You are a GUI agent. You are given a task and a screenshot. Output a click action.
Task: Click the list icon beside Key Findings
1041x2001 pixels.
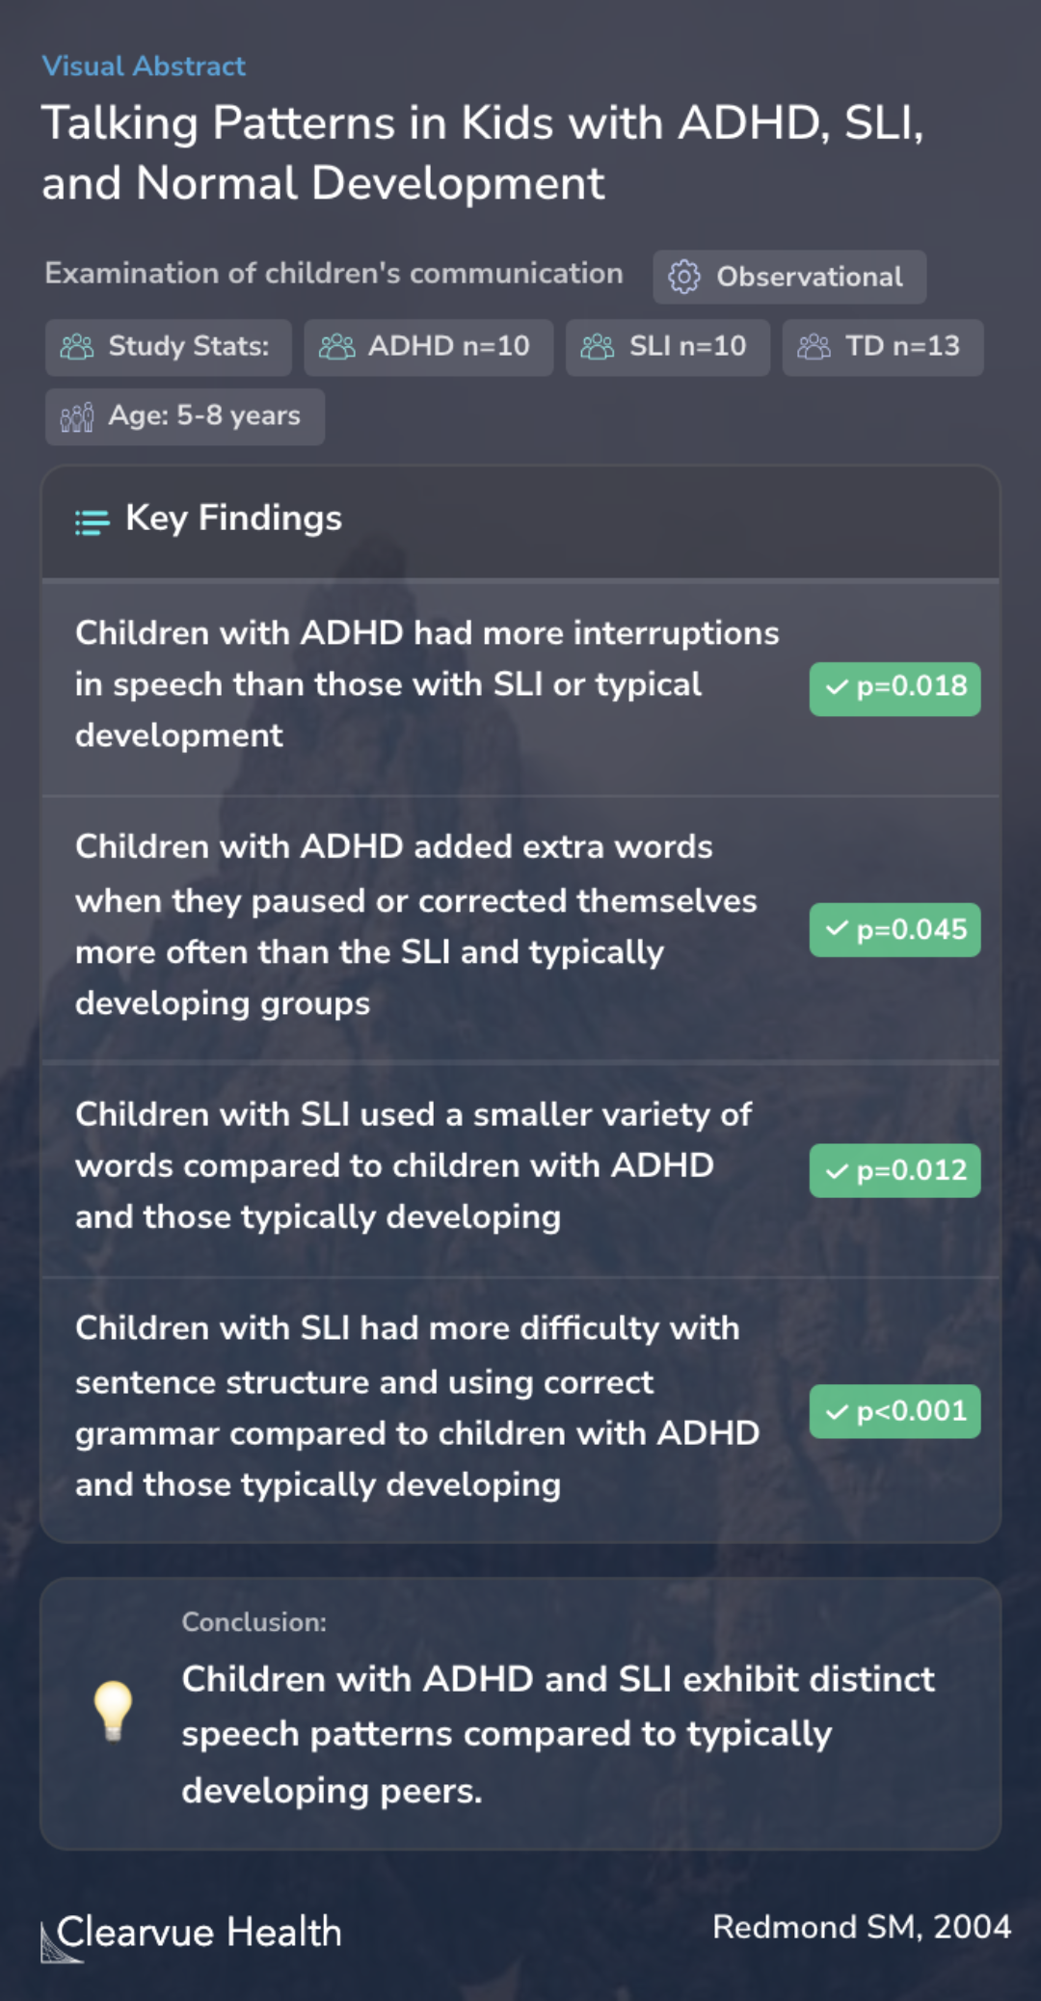[93, 521]
